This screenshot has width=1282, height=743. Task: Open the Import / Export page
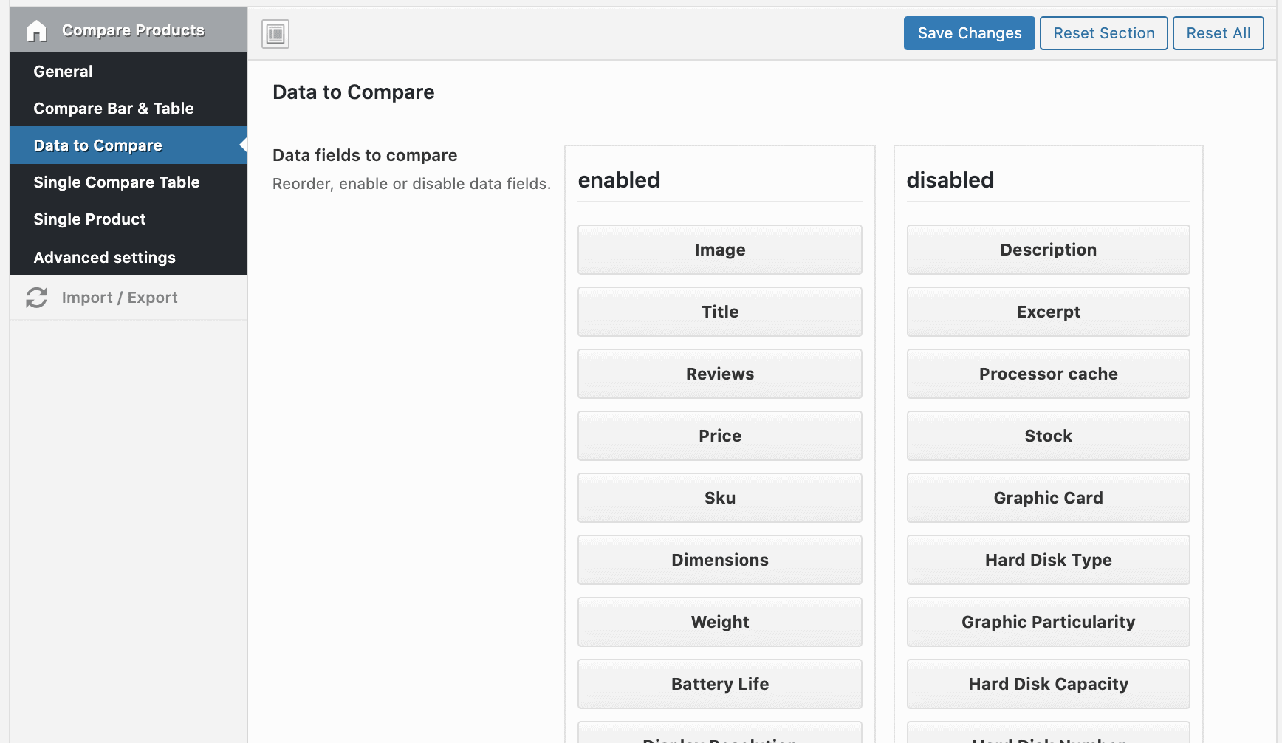pyautogui.click(x=120, y=297)
